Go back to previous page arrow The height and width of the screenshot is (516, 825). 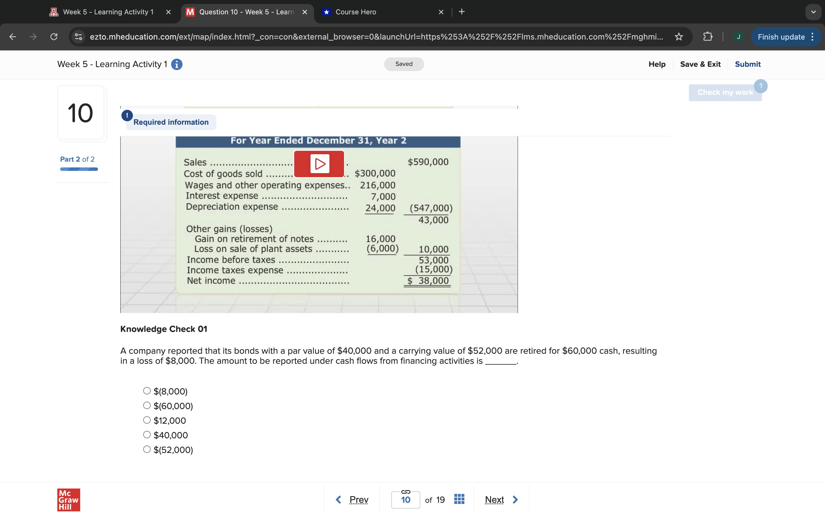tap(13, 37)
